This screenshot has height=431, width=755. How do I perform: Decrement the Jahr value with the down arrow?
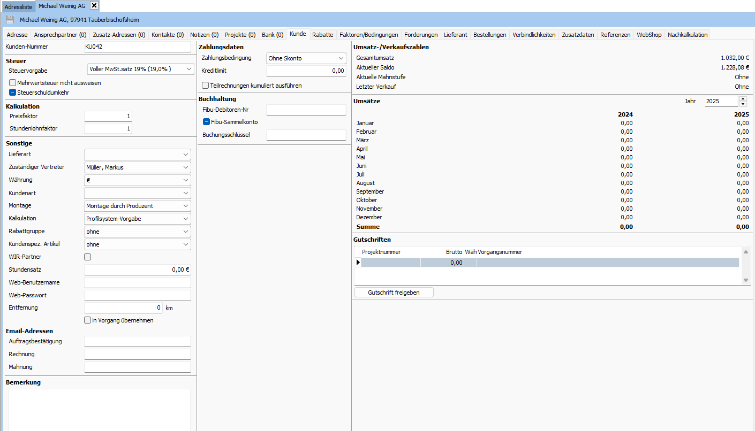pos(742,103)
